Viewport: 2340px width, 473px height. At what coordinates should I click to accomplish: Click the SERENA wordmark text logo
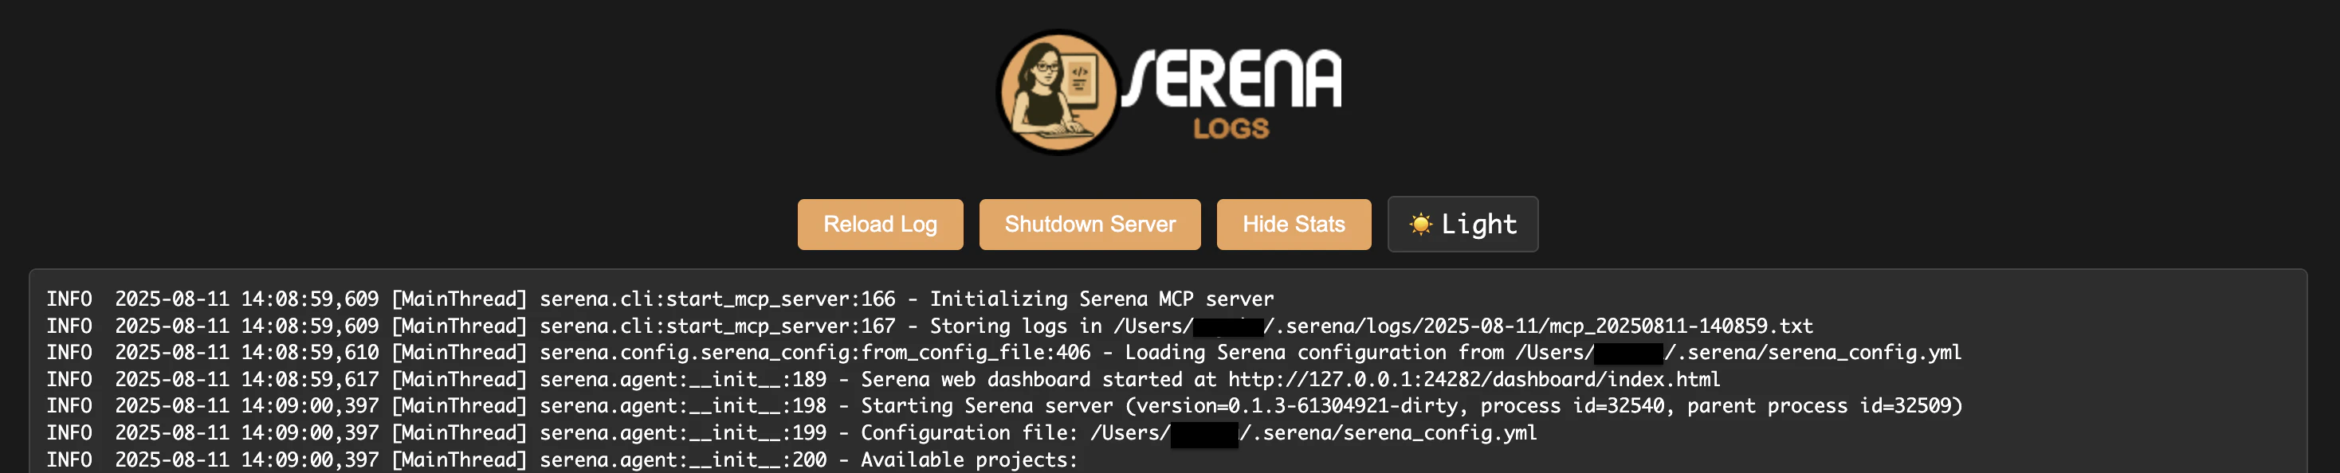(1232, 79)
